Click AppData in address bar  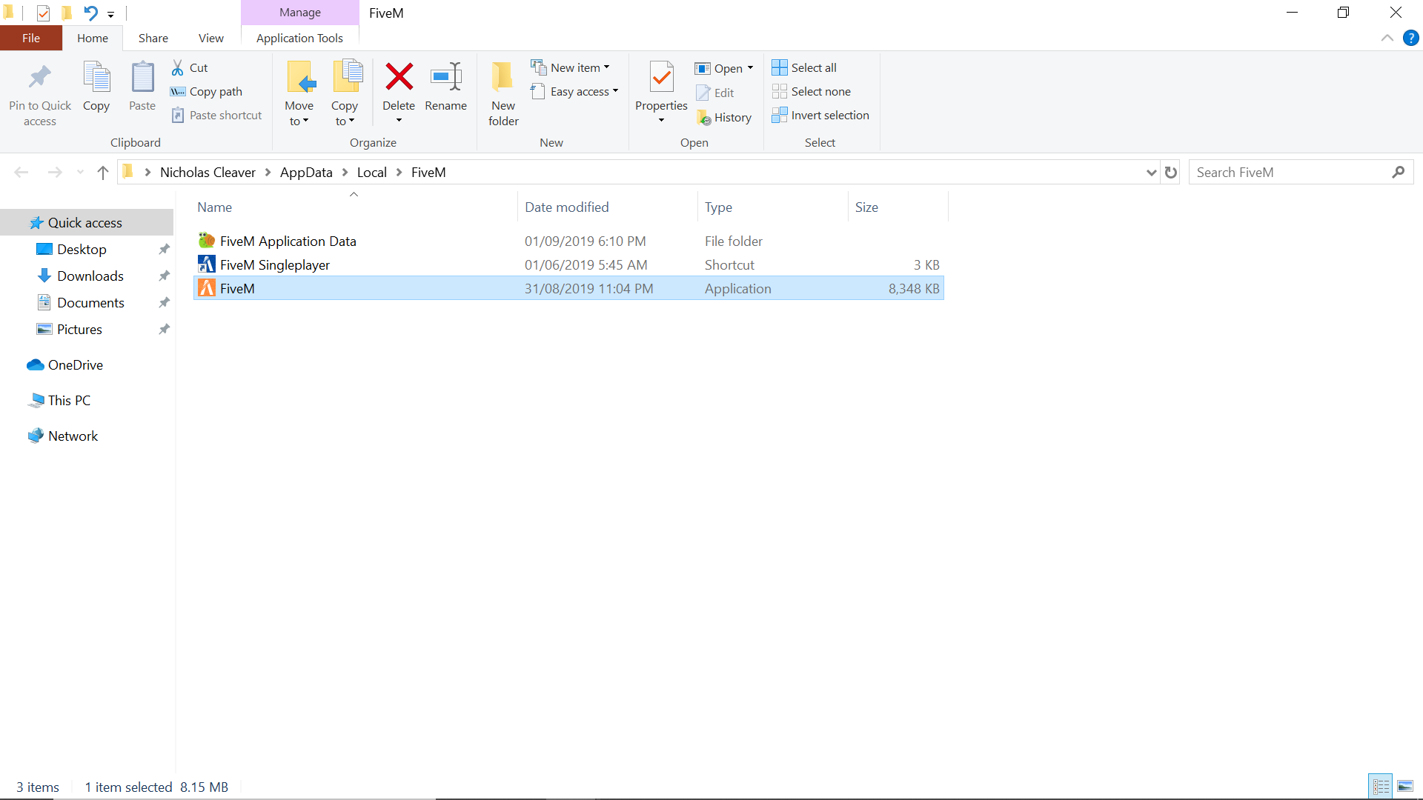(306, 173)
